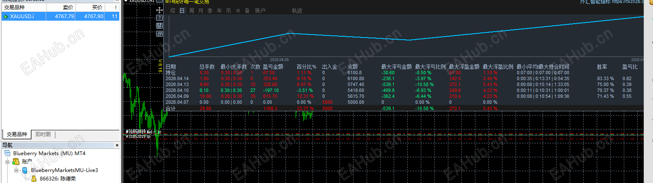Click the 持仓 row label
Screen dimensions: 653x183
click(x=170, y=73)
